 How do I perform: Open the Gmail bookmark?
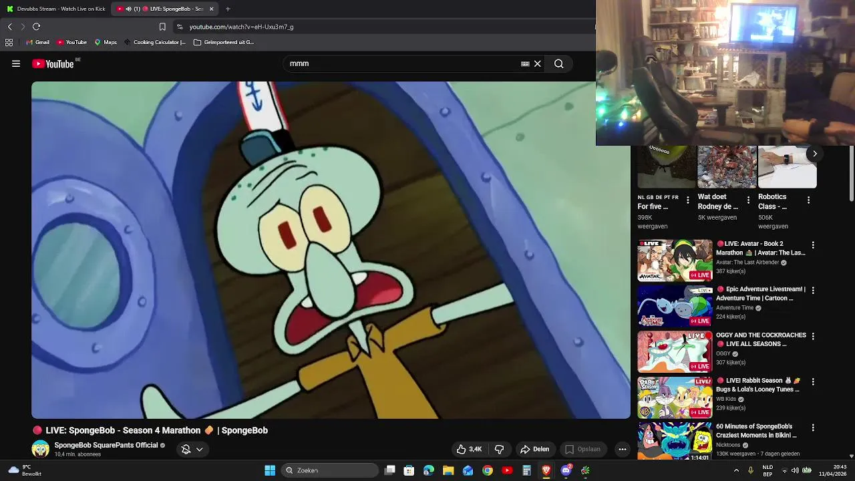(x=37, y=42)
